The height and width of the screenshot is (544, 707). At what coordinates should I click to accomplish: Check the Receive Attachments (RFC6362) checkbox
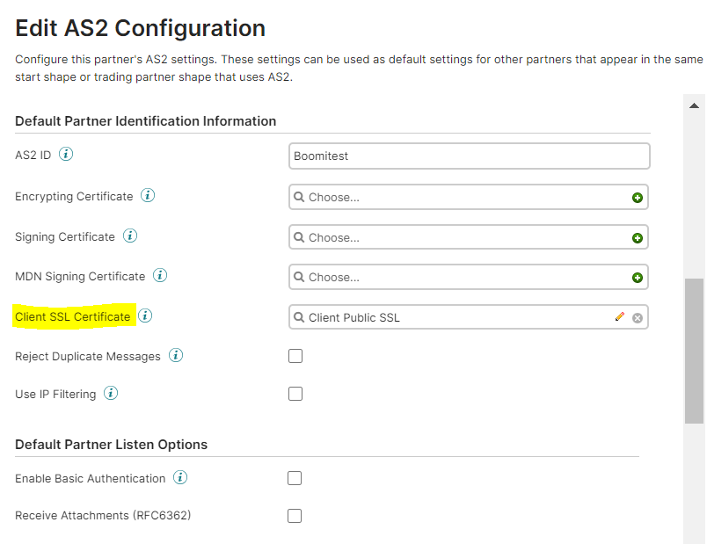click(295, 515)
